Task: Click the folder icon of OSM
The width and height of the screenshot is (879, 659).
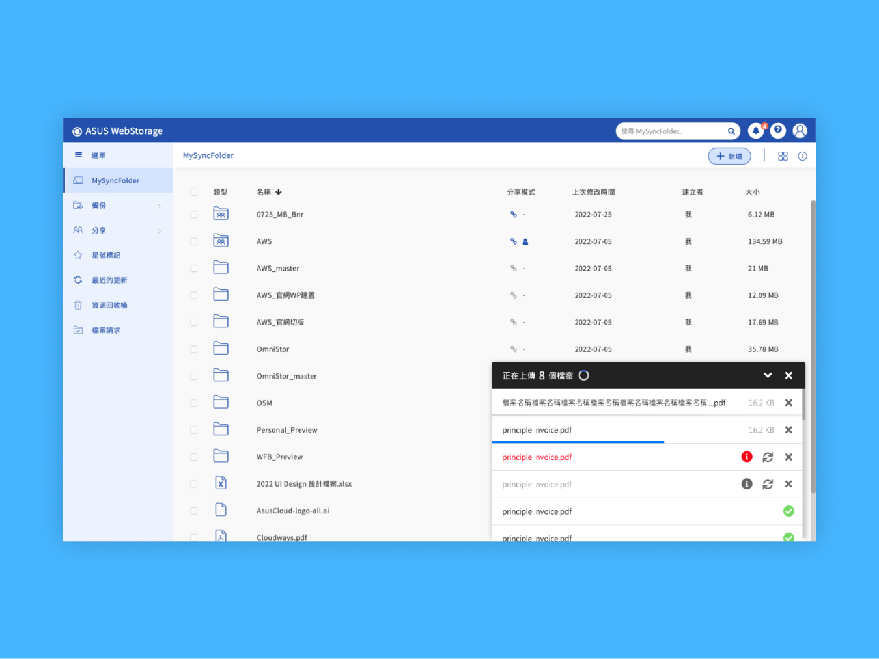Action: coord(221,402)
